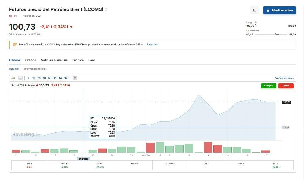Select the 1 mes performance period
This screenshot has width=304, height=180.
(100, 165)
